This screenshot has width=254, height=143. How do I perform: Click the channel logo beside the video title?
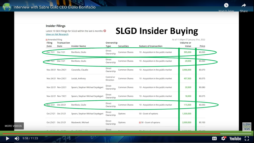point(7,7)
